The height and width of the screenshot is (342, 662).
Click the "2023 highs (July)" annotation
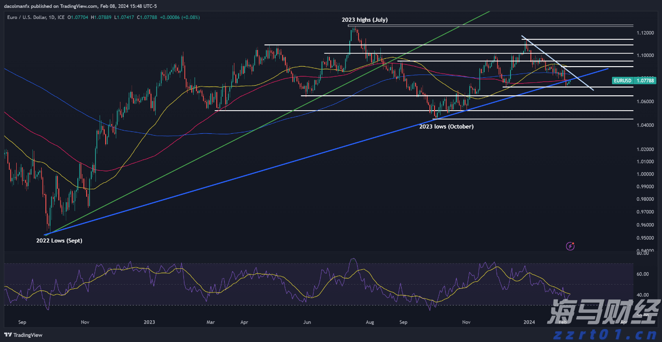pos(365,20)
